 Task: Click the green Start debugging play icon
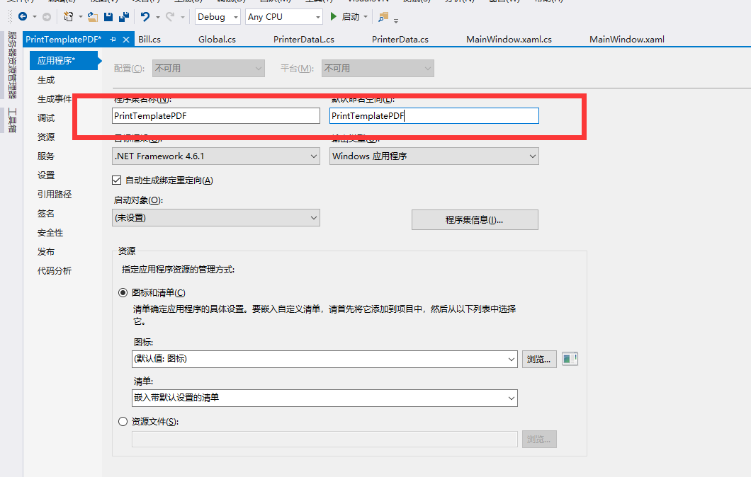click(334, 17)
